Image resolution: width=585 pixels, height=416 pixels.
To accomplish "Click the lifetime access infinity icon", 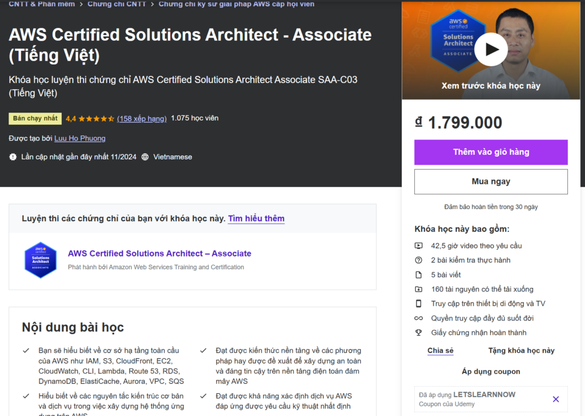I will coord(419,318).
